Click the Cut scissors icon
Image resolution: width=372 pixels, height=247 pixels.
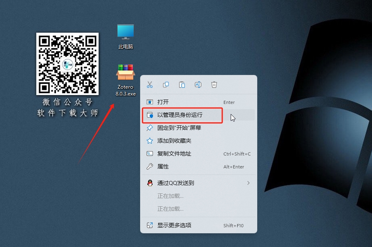click(x=150, y=85)
